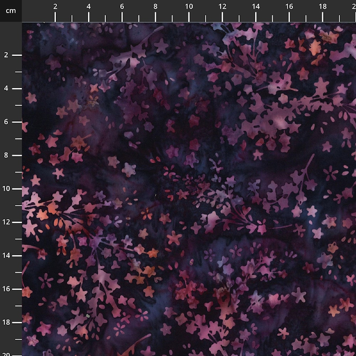Pick the 8 mark on vertical ruler
This screenshot has height=356, width=356.
[x=6, y=155]
